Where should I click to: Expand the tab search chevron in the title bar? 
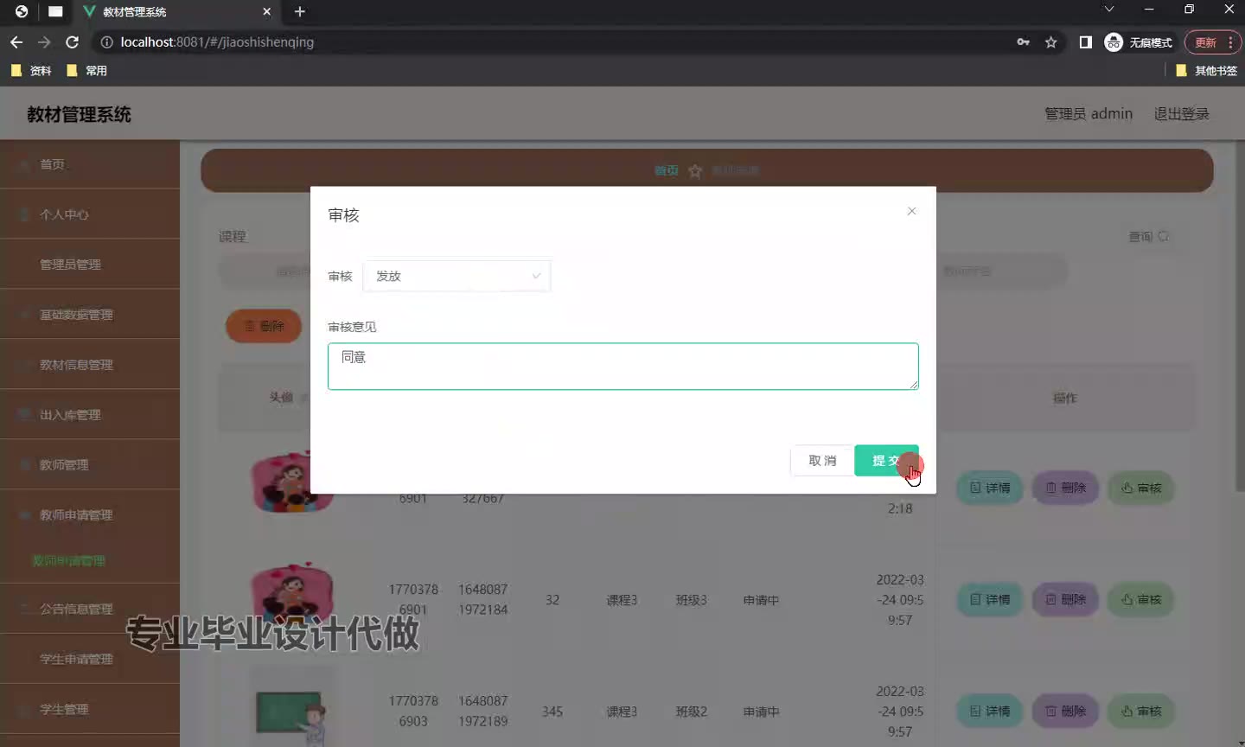[x=1108, y=10]
